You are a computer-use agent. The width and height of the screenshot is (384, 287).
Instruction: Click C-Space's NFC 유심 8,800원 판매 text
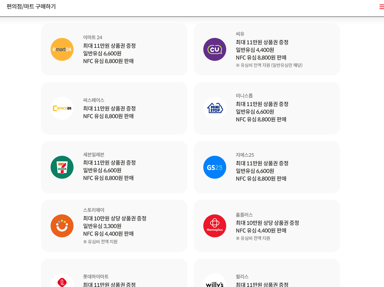[x=108, y=116]
